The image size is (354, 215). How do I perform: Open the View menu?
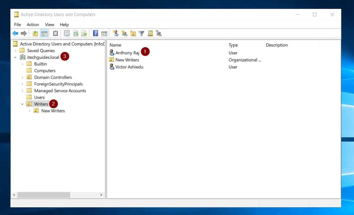pyautogui.click(x=49, y=25)
